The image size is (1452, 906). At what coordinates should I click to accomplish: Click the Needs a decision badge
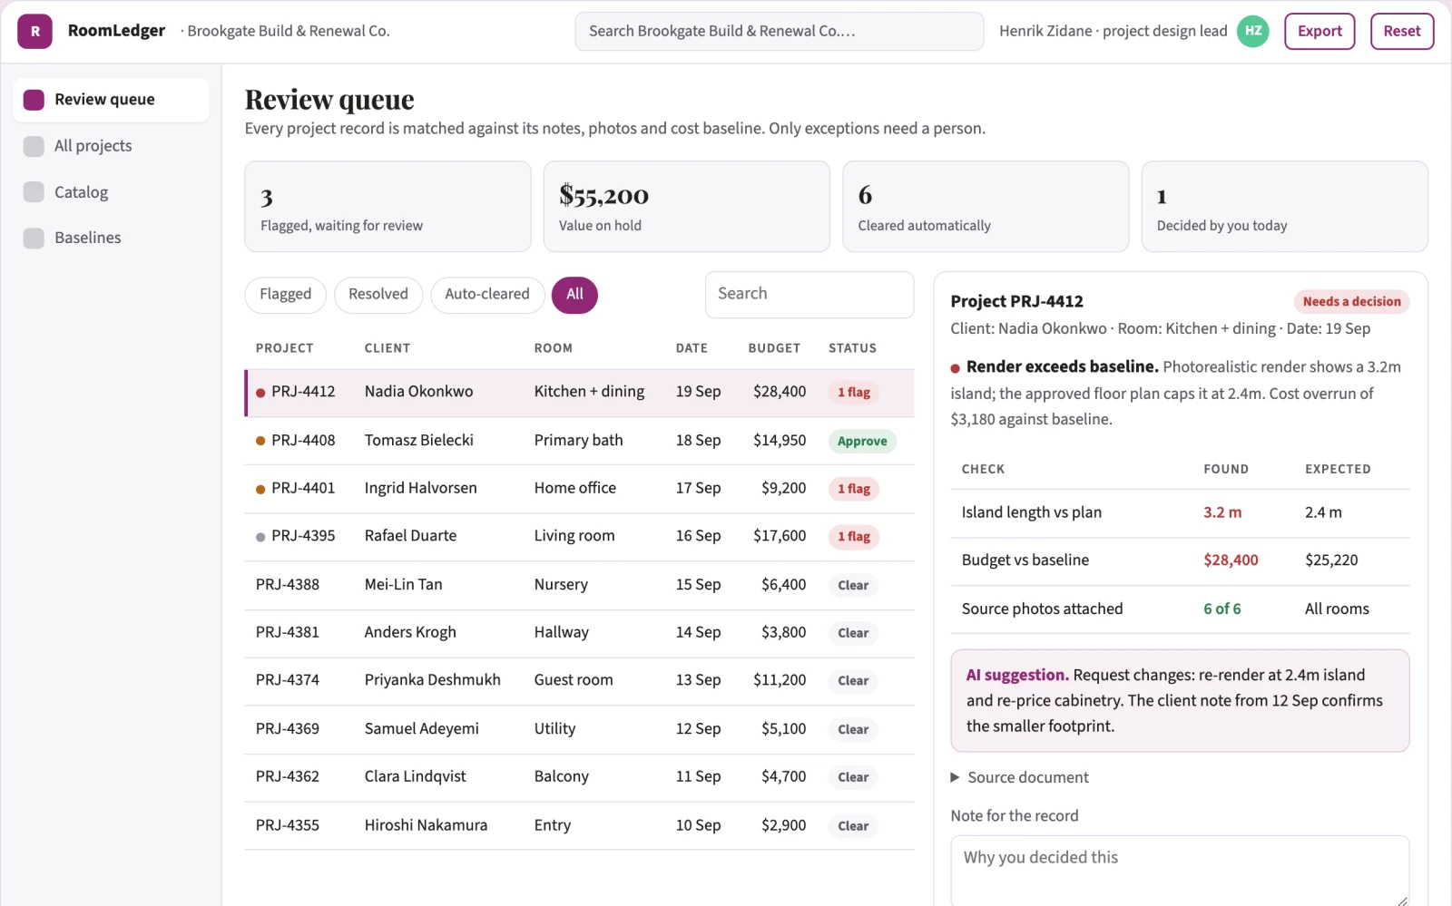tap(1351, 302)
